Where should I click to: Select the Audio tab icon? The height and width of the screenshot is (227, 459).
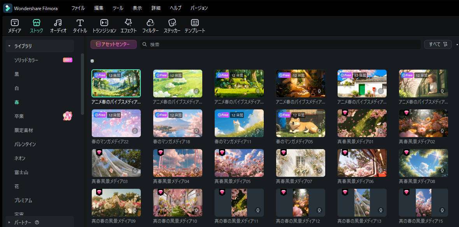tap(58, 23)
